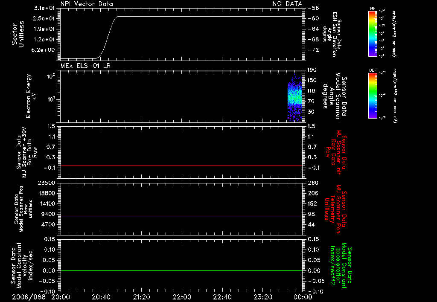Click the 00:00 end time label

[x=303, y=297]
